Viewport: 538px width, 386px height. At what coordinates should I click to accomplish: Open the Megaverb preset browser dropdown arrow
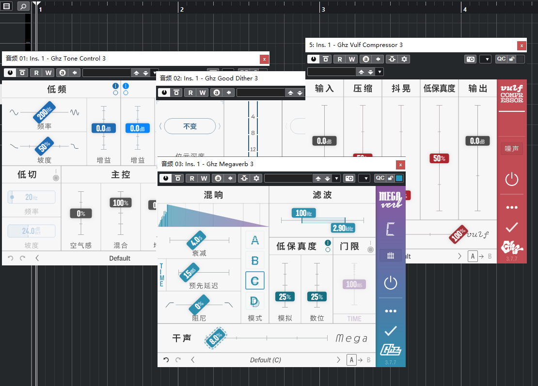tap(336, 178)
